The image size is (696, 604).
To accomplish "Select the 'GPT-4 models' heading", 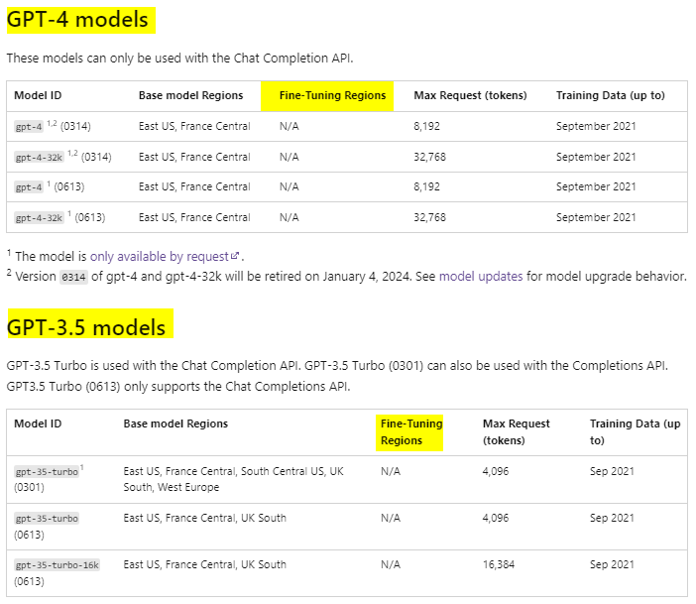I will [x=77, y=20].
